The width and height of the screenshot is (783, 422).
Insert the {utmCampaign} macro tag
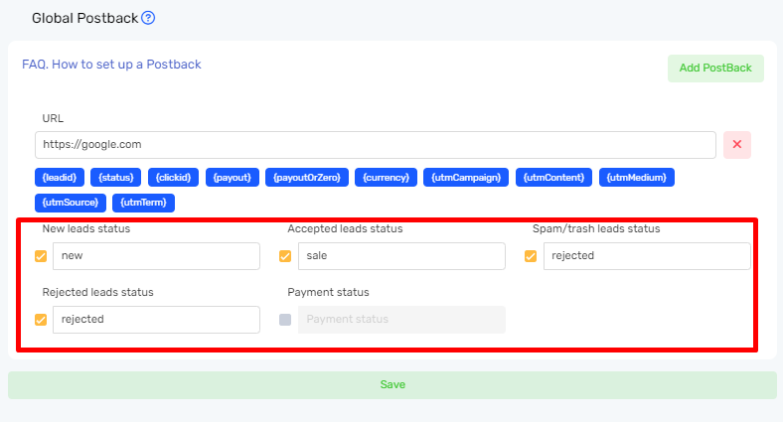pyautogui.click(x=468, y=178)
